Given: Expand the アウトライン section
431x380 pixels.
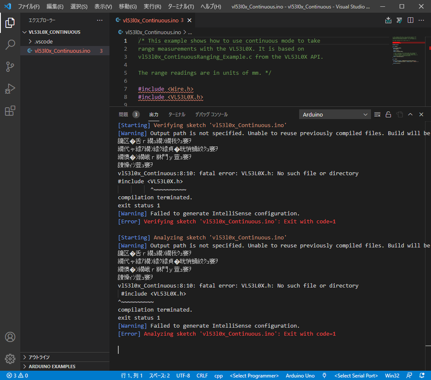Looking at the screenshot, I should pyautogui.click(x=65, y=357).
